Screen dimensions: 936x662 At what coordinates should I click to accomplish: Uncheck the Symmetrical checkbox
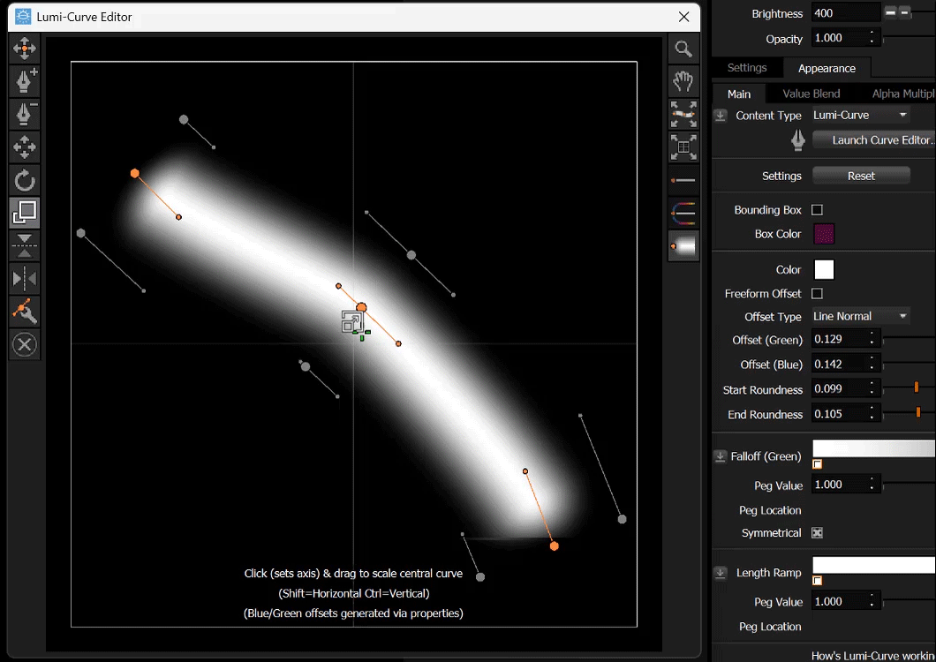pos(817,533)
